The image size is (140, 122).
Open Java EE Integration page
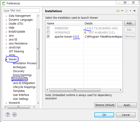click(x=24, y=83)
